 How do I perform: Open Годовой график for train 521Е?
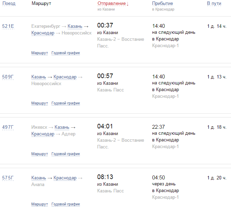[x=65, y=53]
